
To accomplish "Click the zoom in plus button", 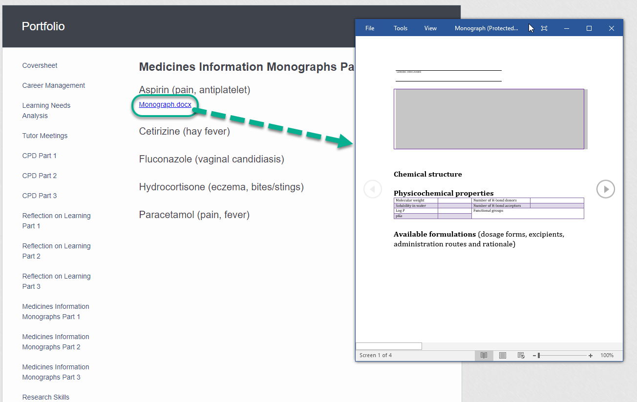I will (591, 356).
